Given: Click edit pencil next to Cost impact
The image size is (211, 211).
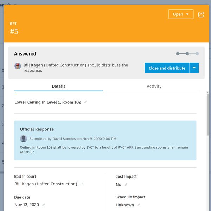Looking at the screenshot, I should click(126, 185).
